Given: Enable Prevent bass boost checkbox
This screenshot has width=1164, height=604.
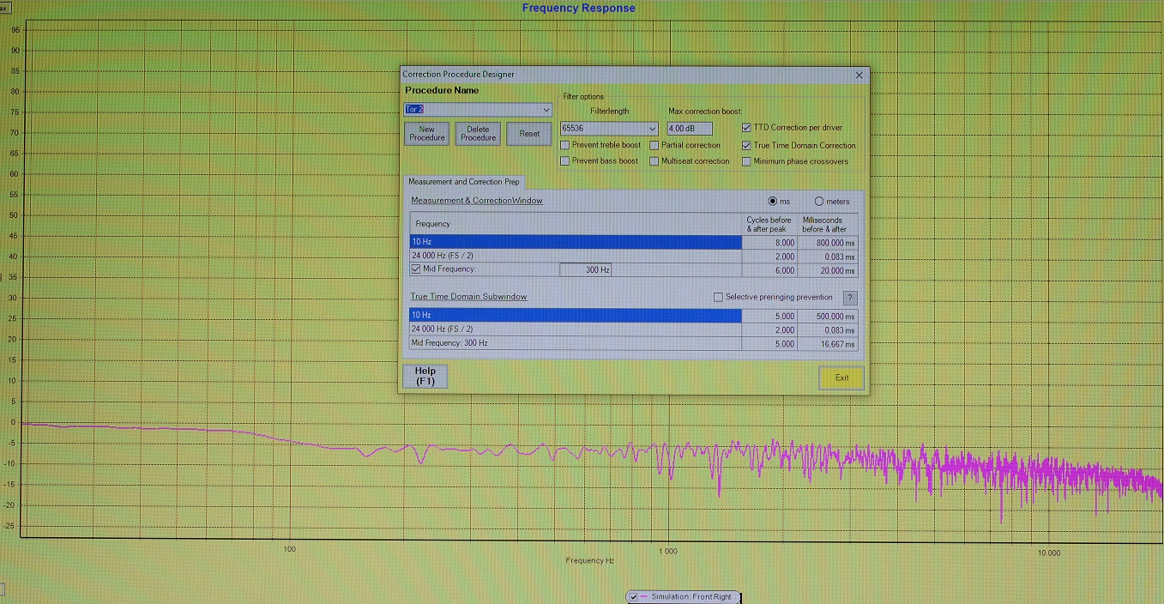Looking at the screenshot, I should 564,161.
